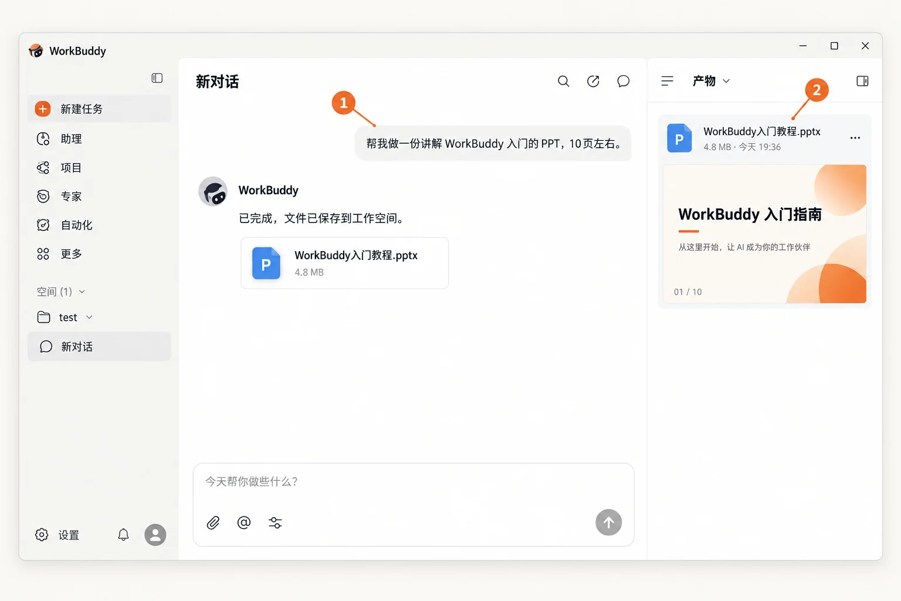Image resolution: width=901 pixels, height=601 pixels.
Task: Click the orange plus New Task icon
Action: [x=43, y=109]
